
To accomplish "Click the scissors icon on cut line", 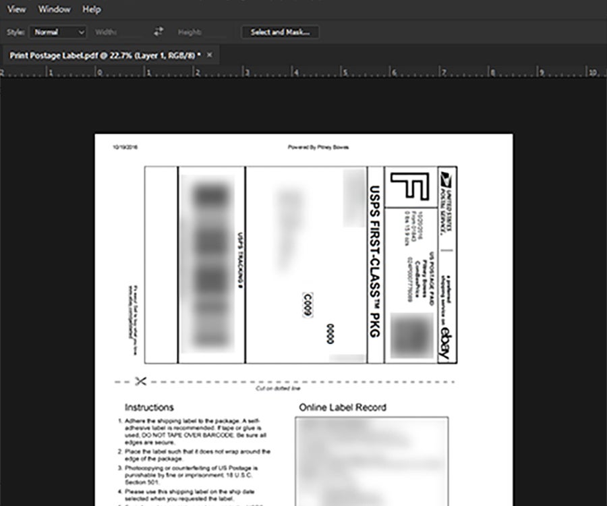I will (140, 381).
